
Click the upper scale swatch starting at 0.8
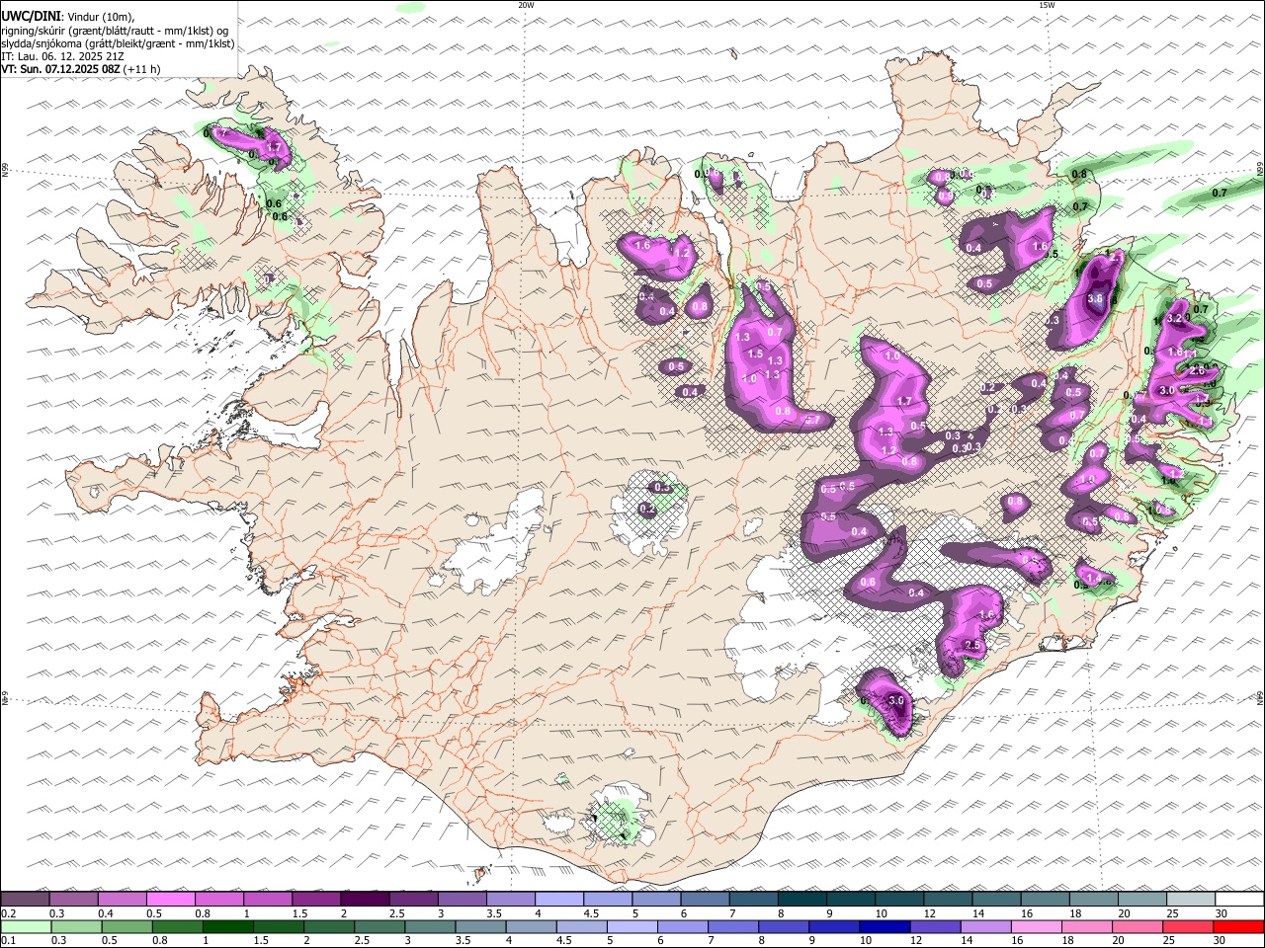pos(219,899)
